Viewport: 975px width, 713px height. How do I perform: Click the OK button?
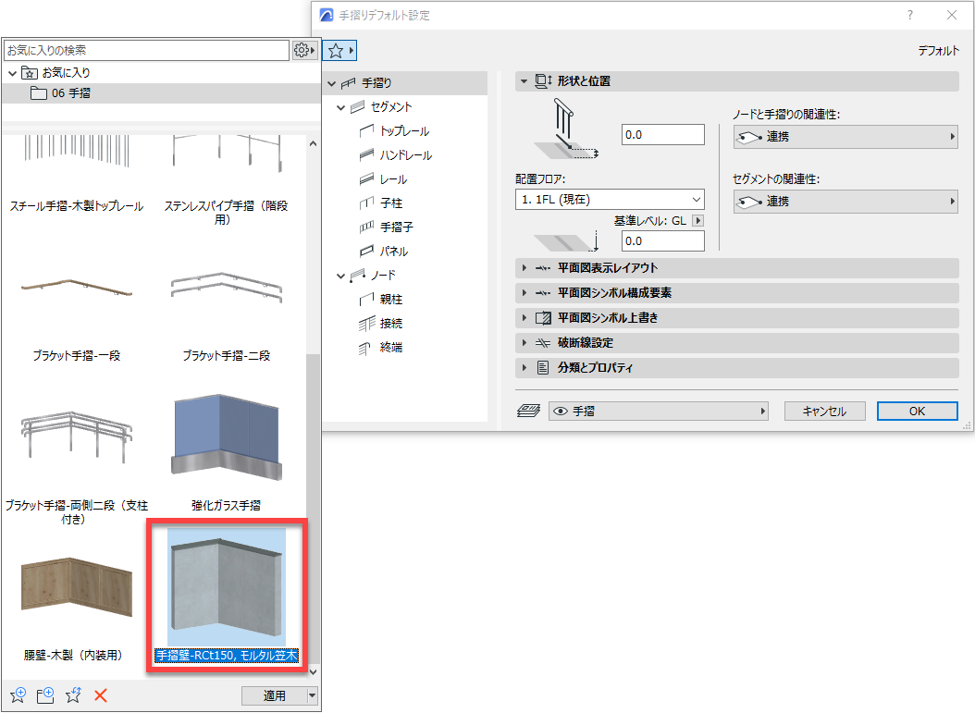click(917, 411)
